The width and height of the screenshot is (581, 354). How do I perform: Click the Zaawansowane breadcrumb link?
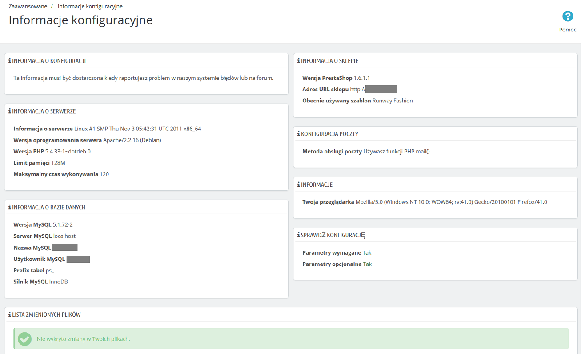point(28,6)
